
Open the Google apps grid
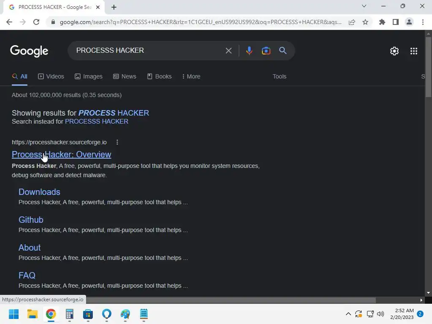click(x=414, y=51)
